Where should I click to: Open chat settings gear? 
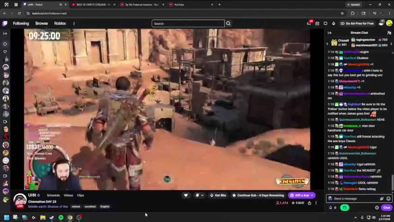[377, 208]
